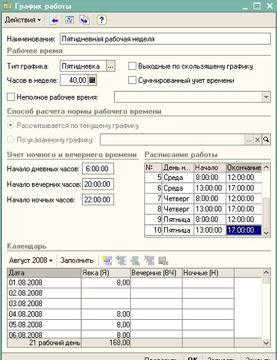Screen dimensions: 277x360
Task: Click the 168,00 total cell
Action: 106,342
